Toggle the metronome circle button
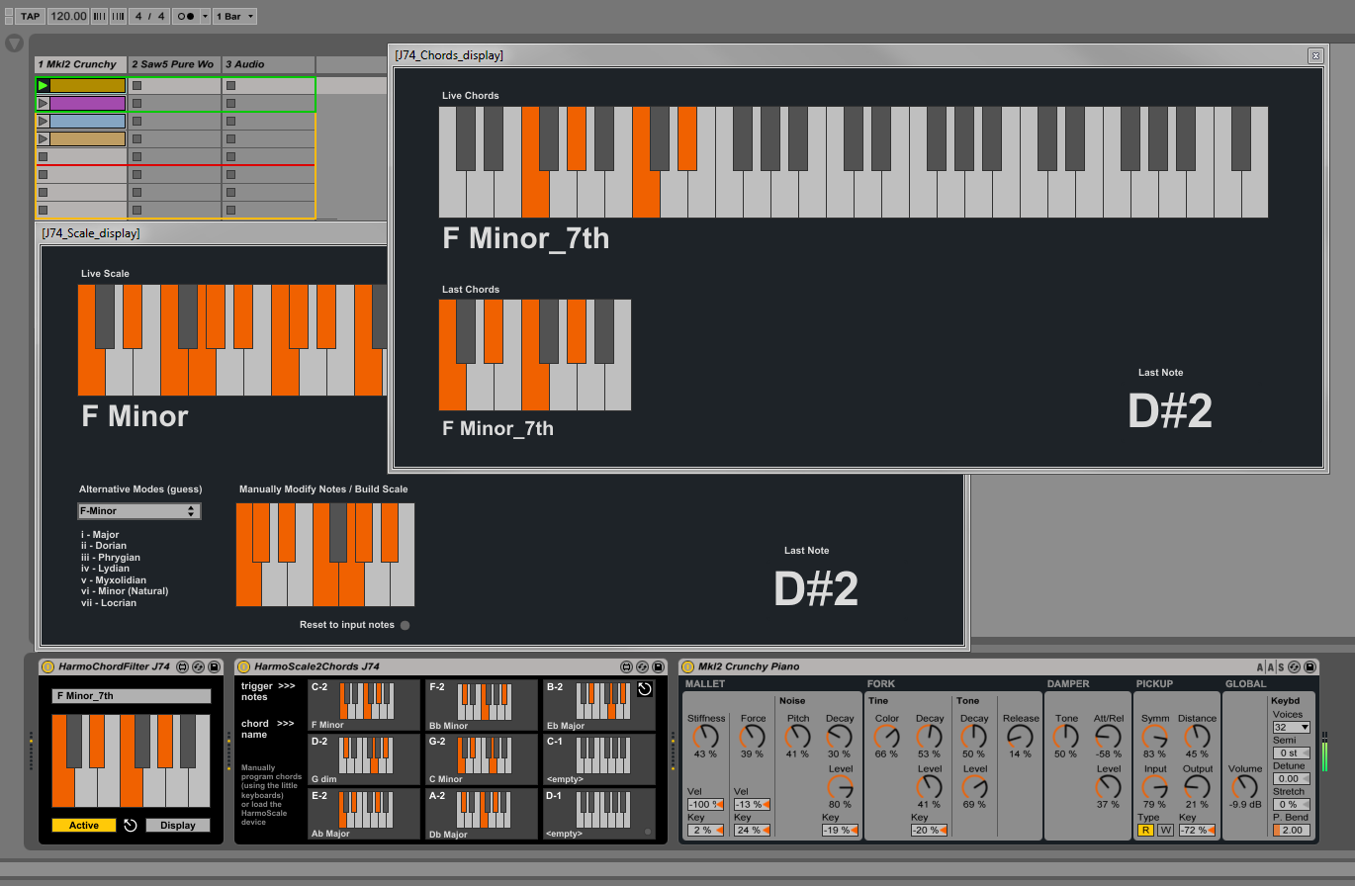The height and width of the screenshot is (886, 1355). click(x=185, y=16)
